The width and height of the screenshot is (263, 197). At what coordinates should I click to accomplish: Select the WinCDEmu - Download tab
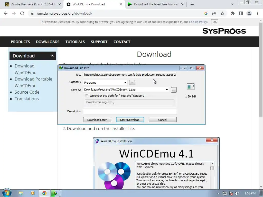tap(94, 4)
